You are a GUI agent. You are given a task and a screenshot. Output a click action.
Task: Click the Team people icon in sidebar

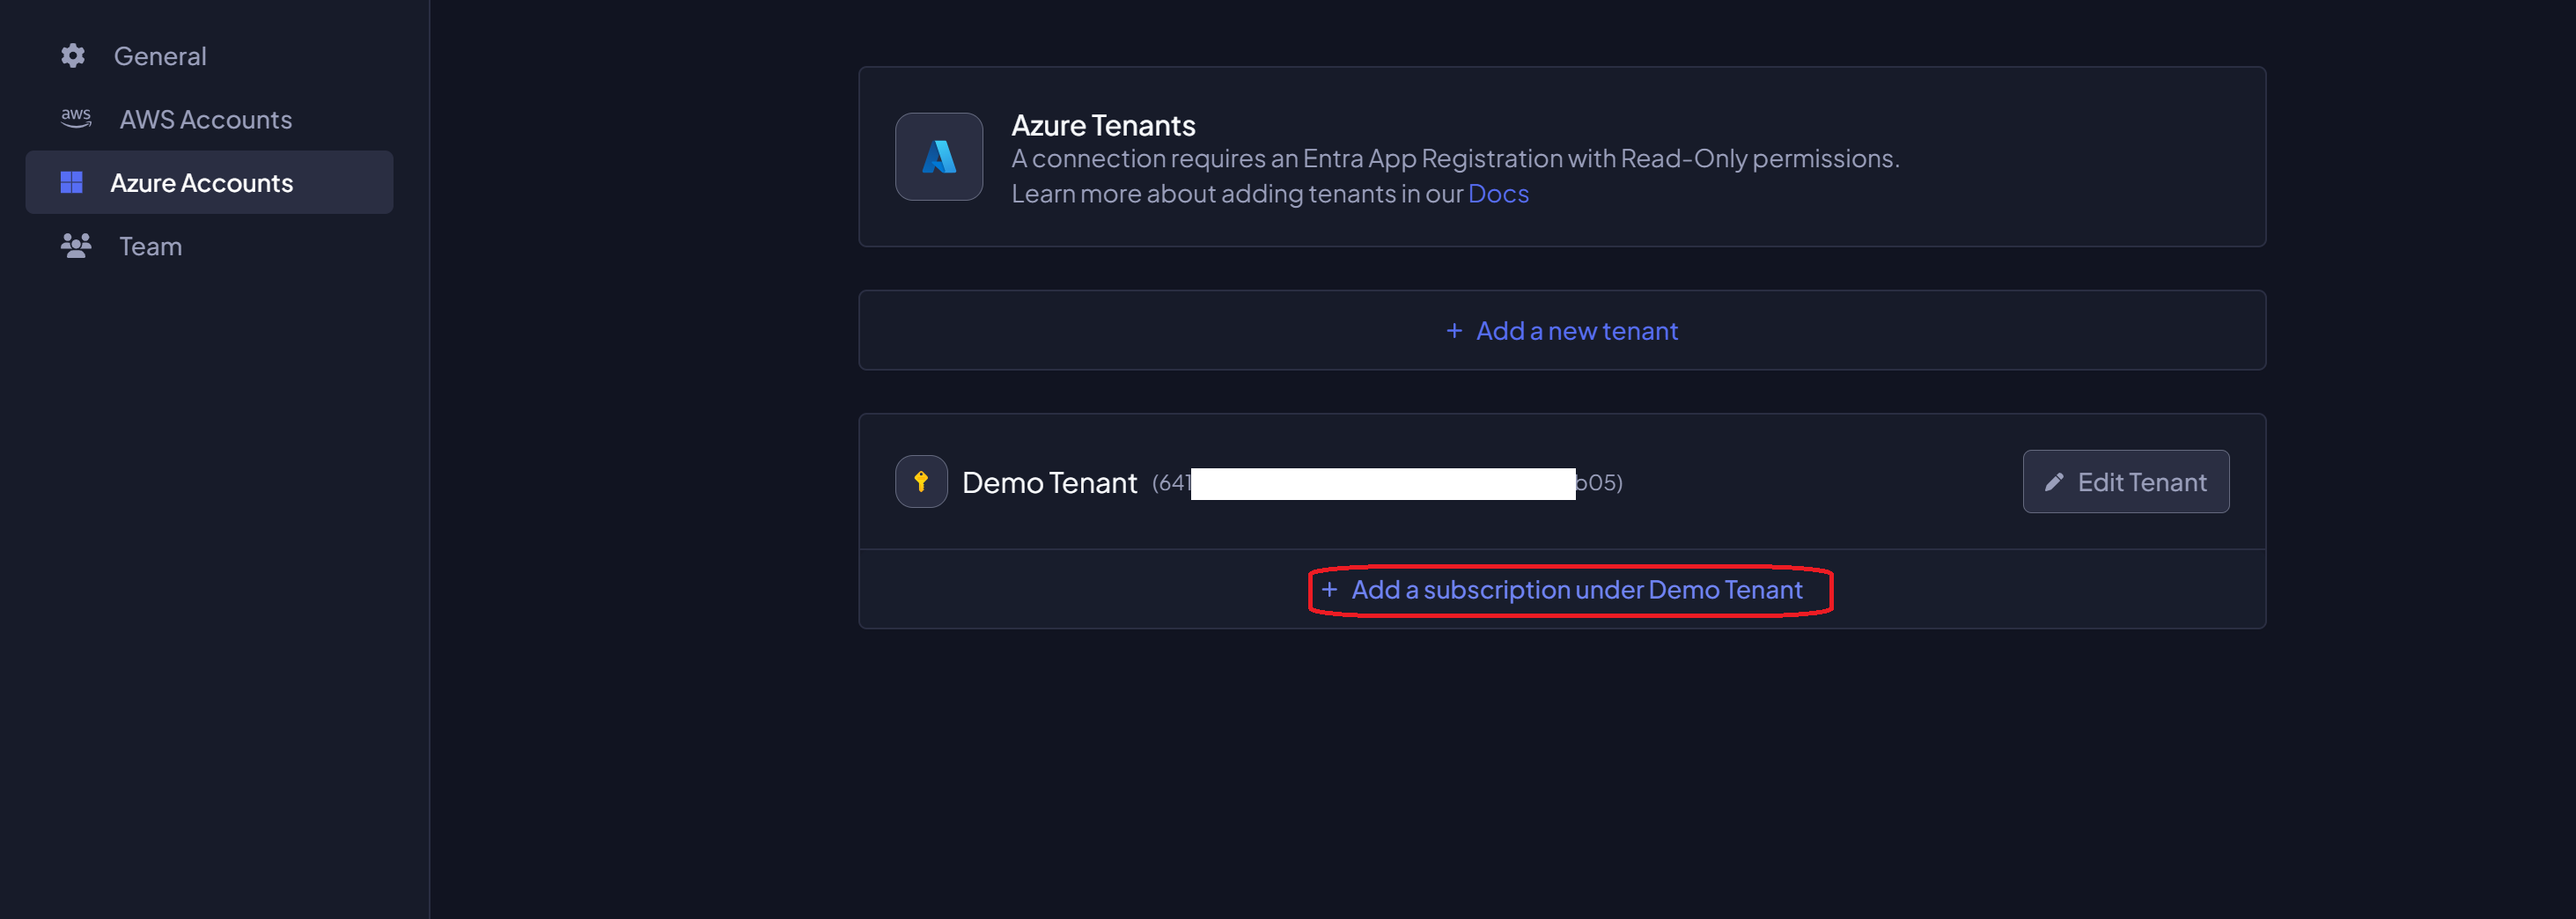pos(74,246)
